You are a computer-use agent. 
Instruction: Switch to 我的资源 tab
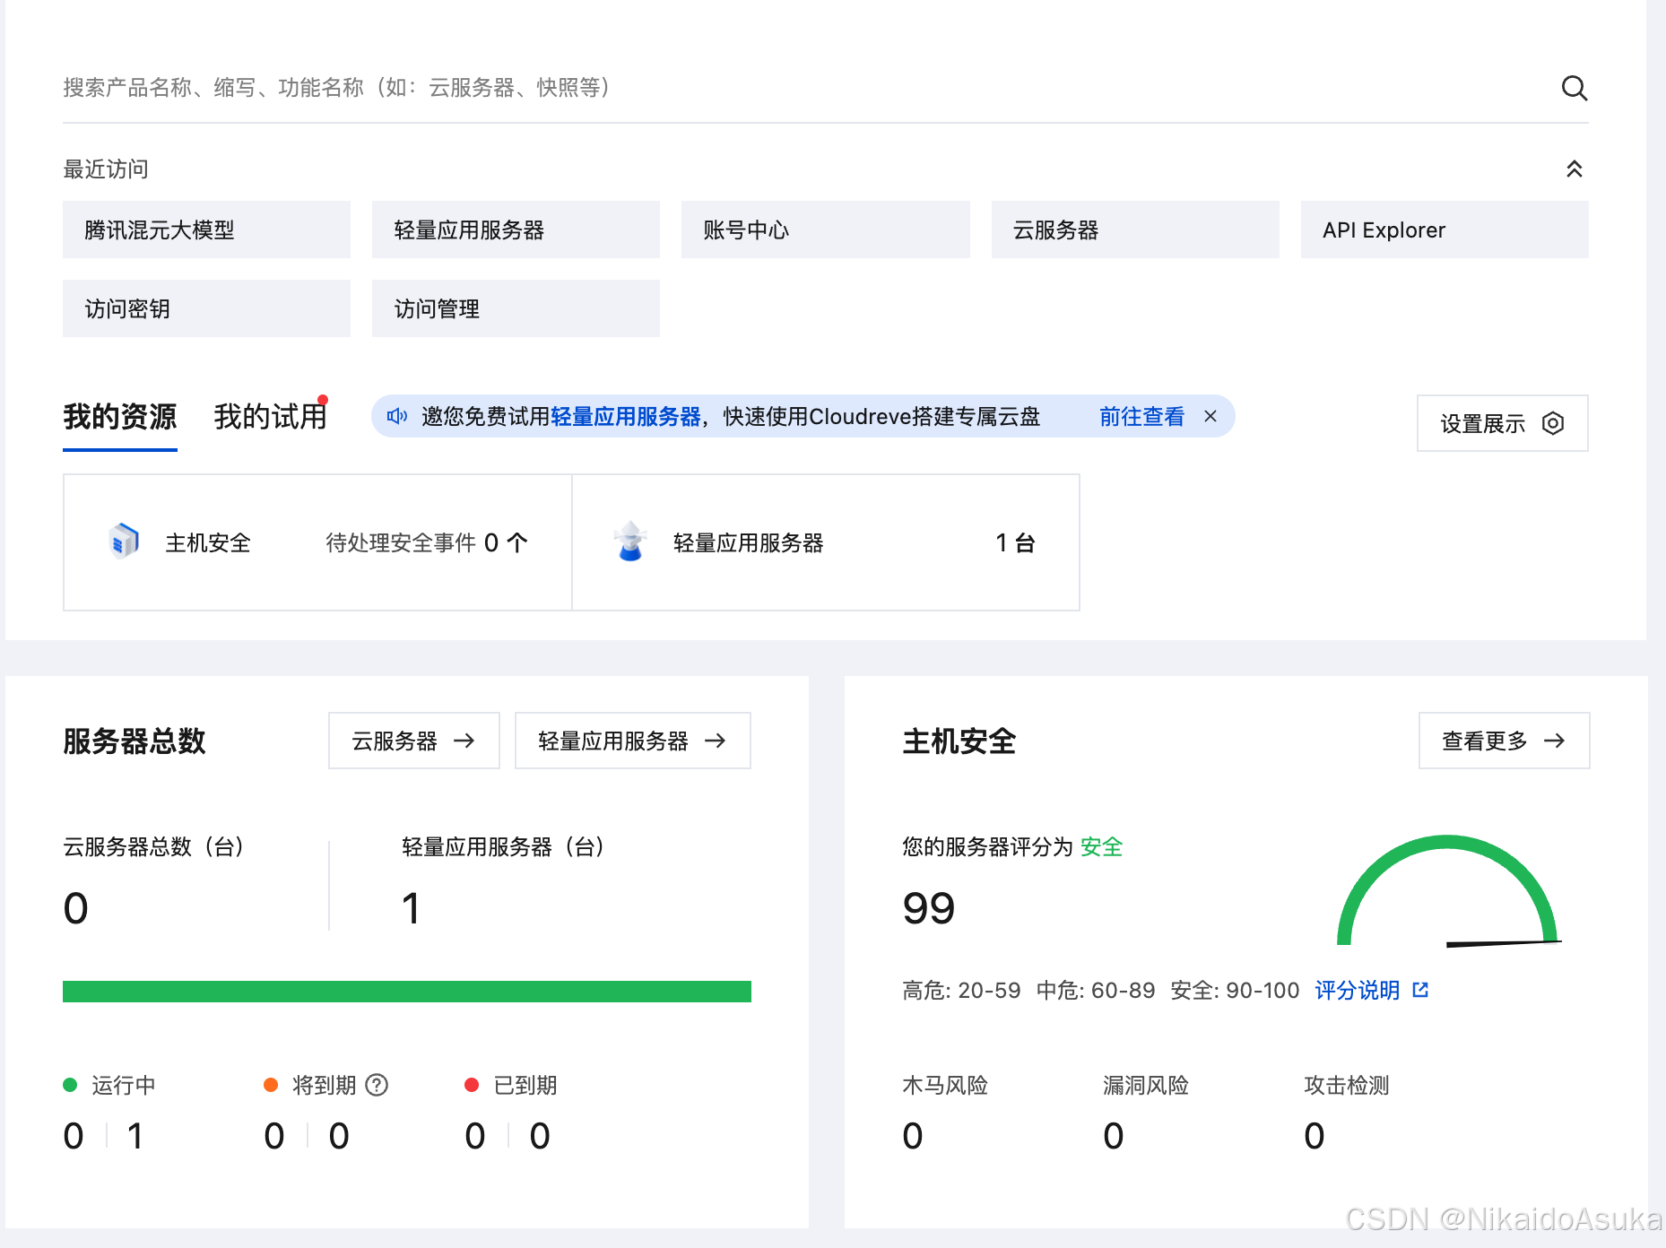120,417
